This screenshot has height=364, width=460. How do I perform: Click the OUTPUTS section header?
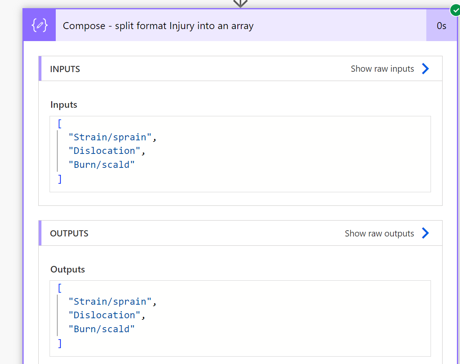(69, 233)
